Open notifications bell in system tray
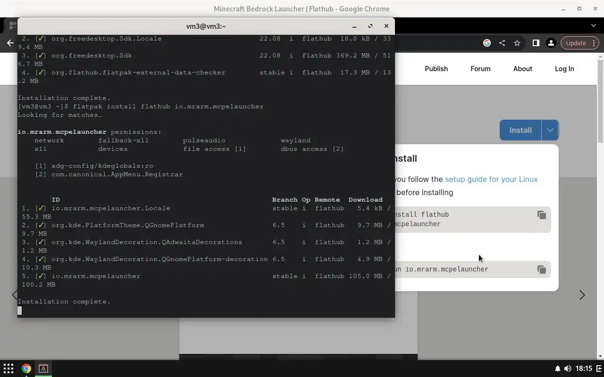 (x=557, y=369)
